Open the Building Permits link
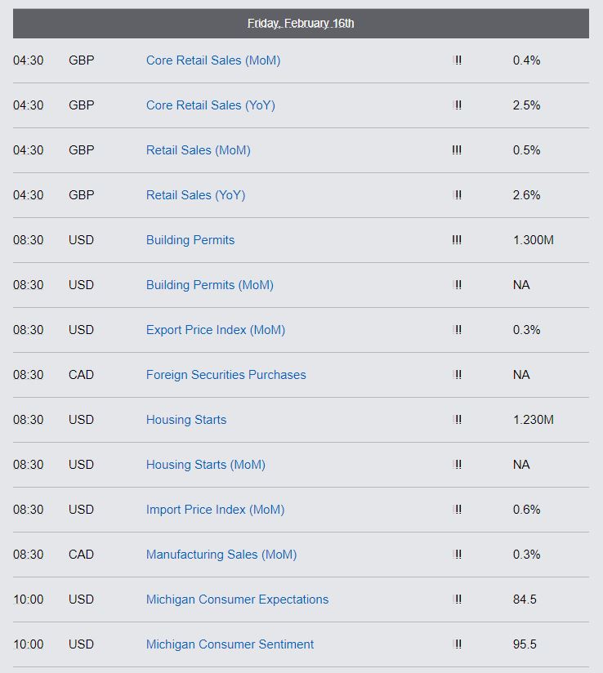This screenshot has width=603, height=673. (x=190, y=240)
